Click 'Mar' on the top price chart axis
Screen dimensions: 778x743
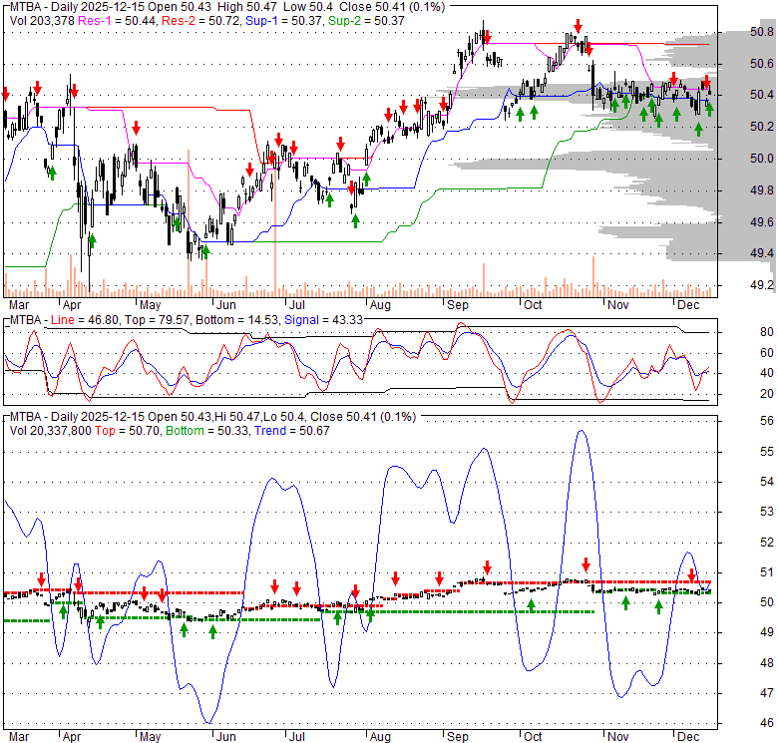coord(19,305)
